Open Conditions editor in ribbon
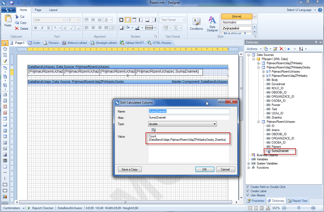Screen dimensions: 324x212 (196, 24)
